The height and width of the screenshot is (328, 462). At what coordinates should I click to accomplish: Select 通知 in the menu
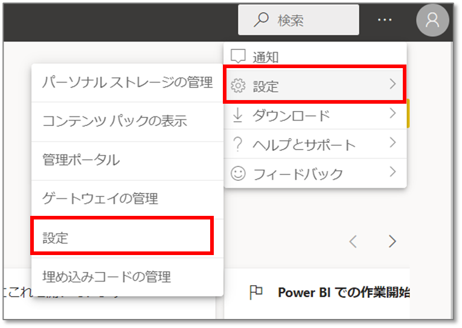315,56
